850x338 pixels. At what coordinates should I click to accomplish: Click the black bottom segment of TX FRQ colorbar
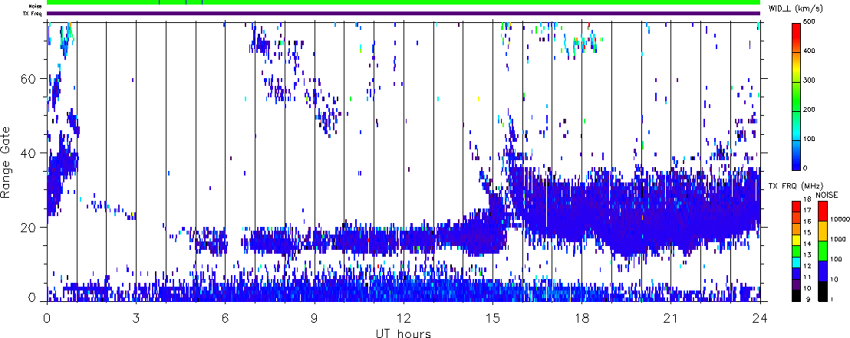(x=796, y=295)
